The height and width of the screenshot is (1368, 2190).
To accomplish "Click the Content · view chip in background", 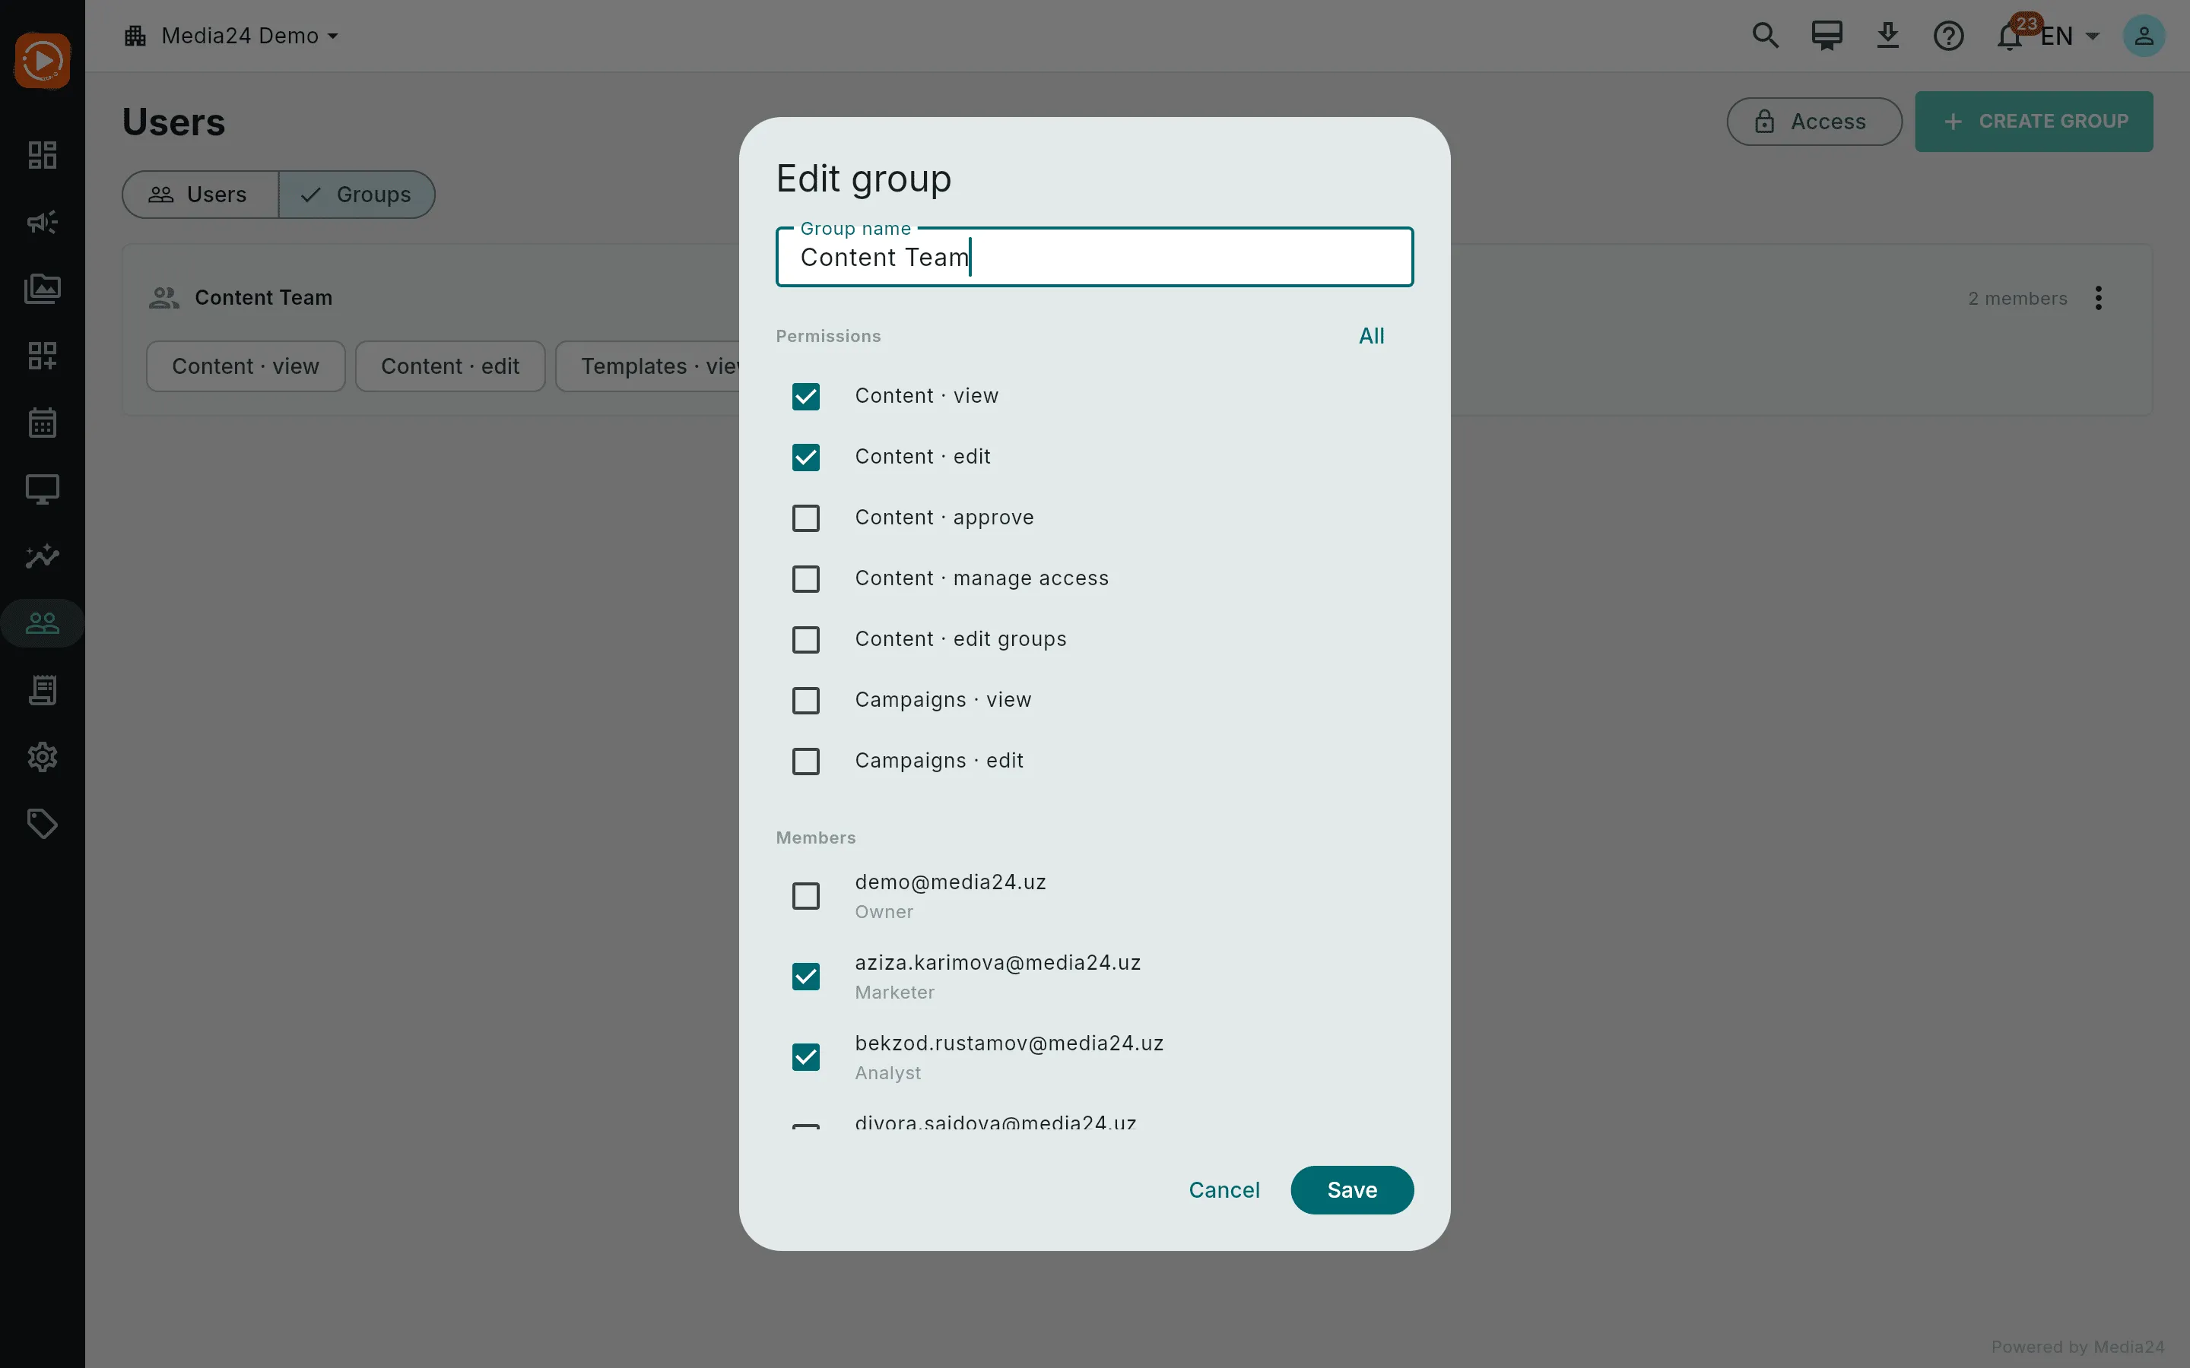I will coord(246,366).
